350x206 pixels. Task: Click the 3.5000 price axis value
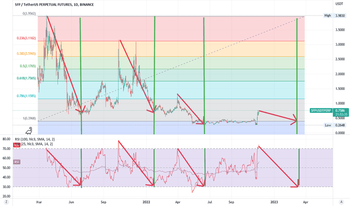pos(340,30)
